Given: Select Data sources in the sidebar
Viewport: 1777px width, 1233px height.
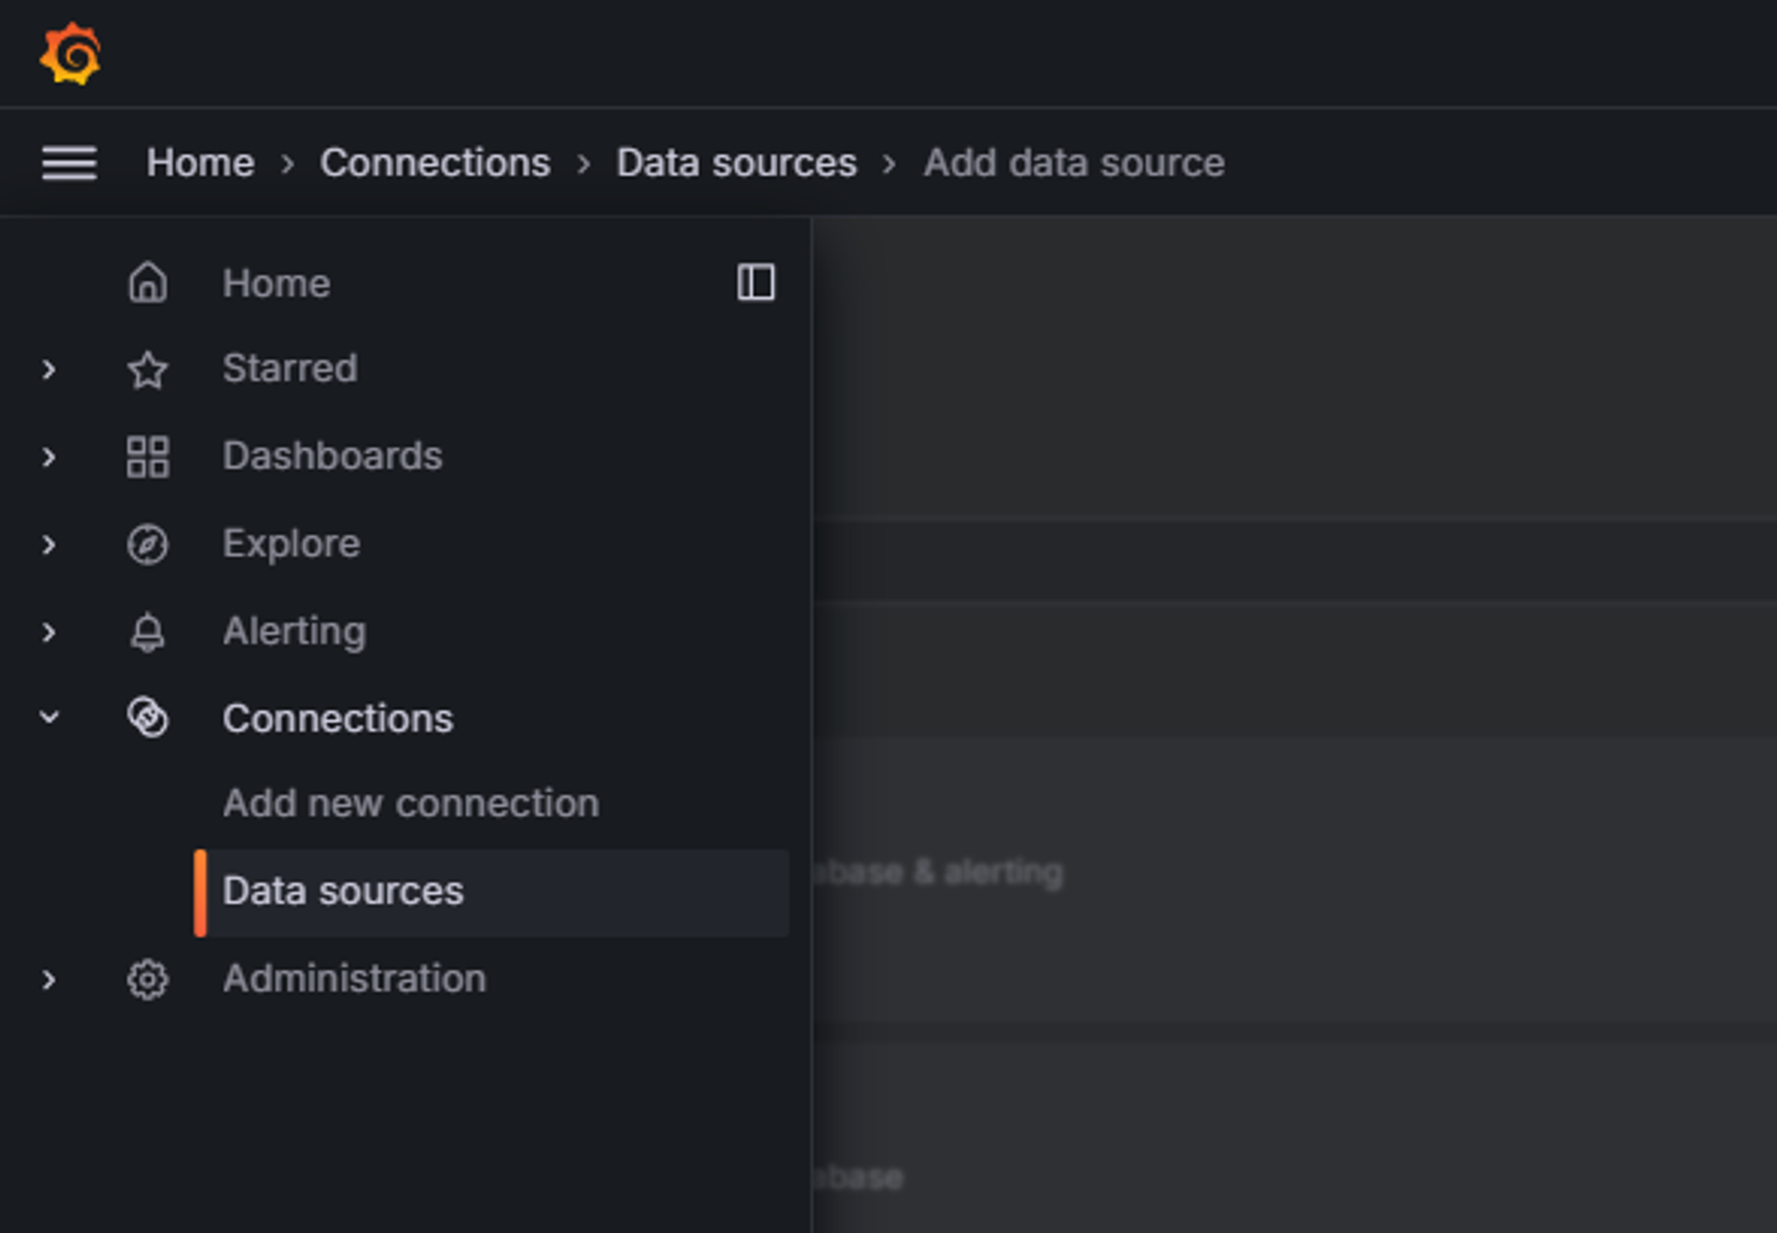Looking at the screenshot, I should (x=343, y=891).
